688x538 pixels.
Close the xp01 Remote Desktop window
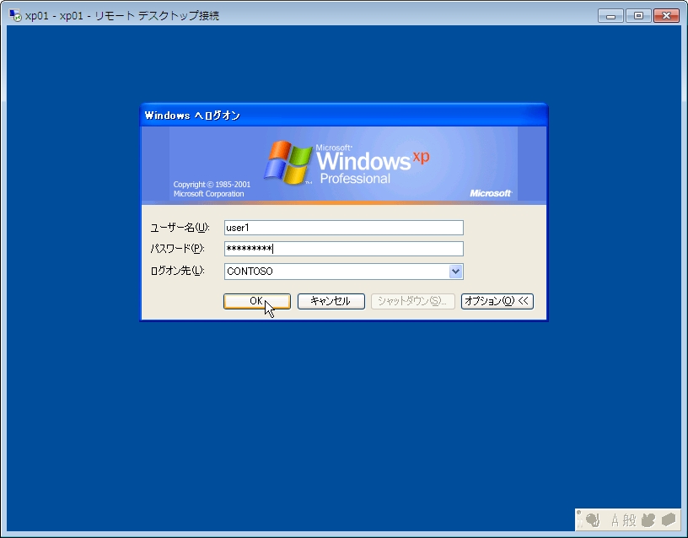click(x=666, y=16)
